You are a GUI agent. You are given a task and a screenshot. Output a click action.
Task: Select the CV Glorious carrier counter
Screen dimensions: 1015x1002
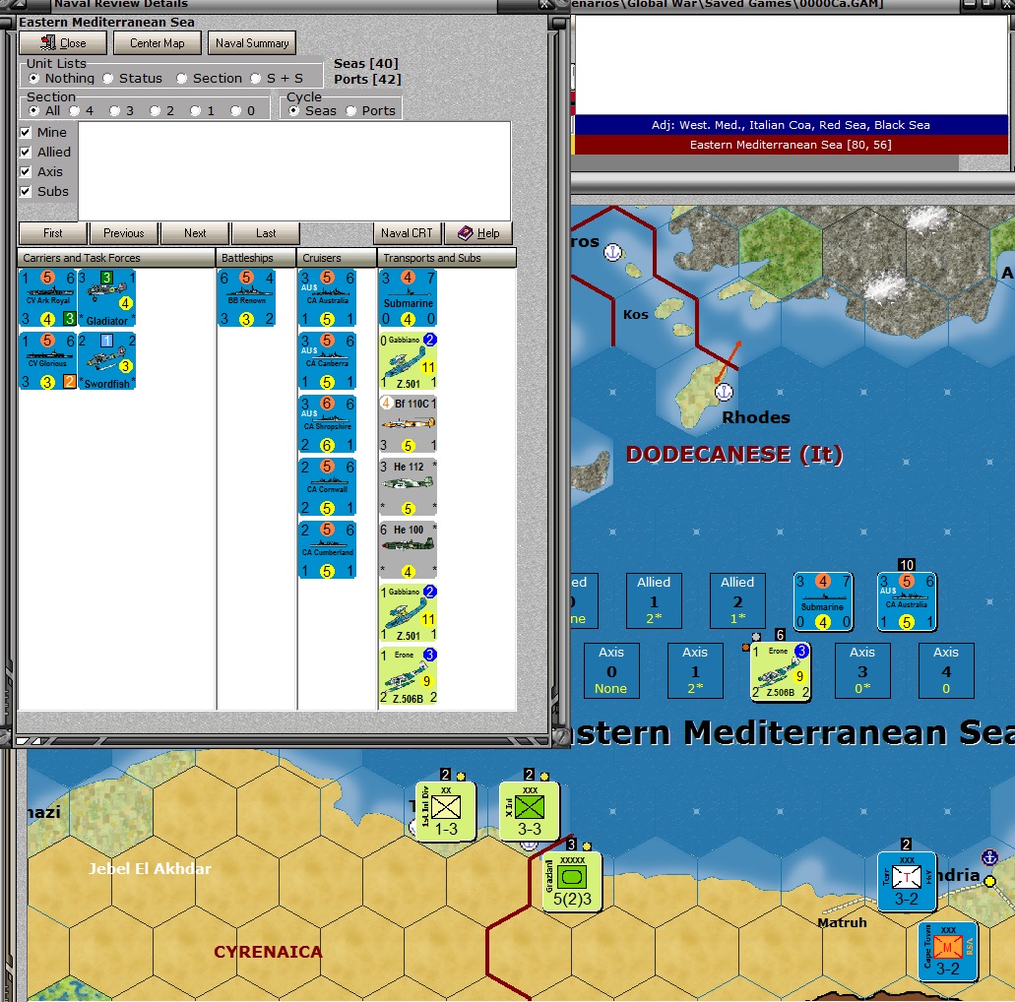[x=48, y=360]
